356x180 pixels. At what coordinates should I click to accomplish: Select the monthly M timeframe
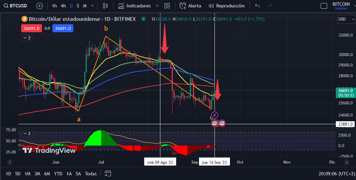click(85, 6)
